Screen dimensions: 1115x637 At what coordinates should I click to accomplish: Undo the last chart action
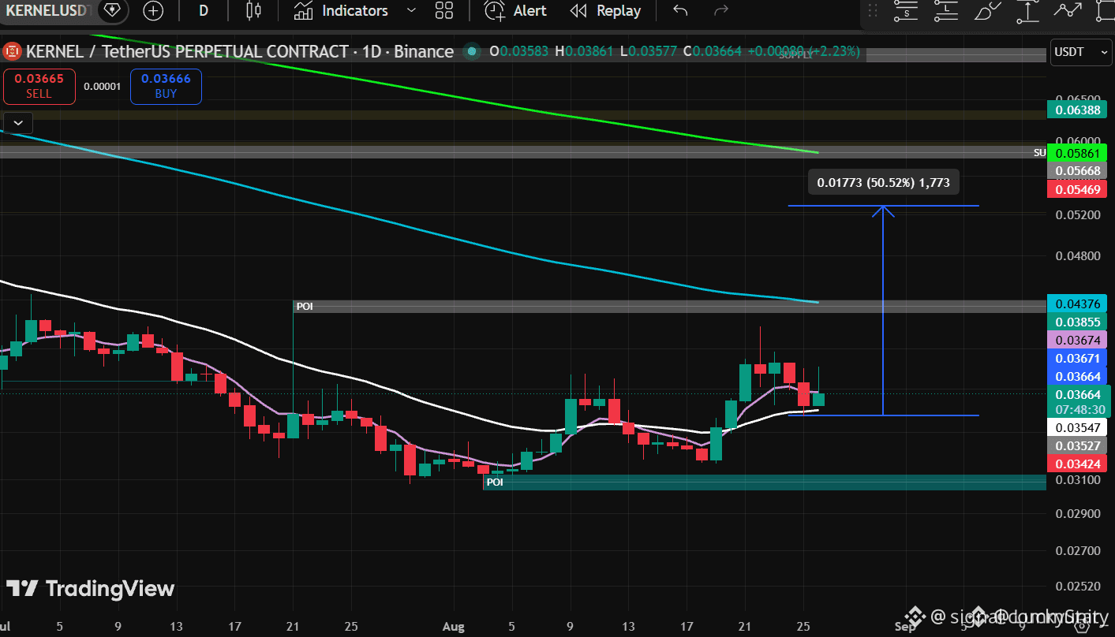[680, 11]
